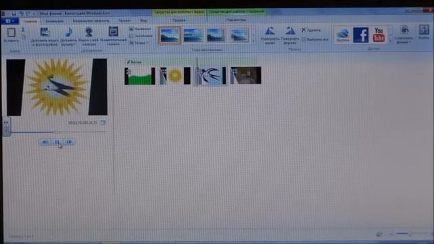Click the Cut scissors icon
The image size is (434, 244).
23,30
